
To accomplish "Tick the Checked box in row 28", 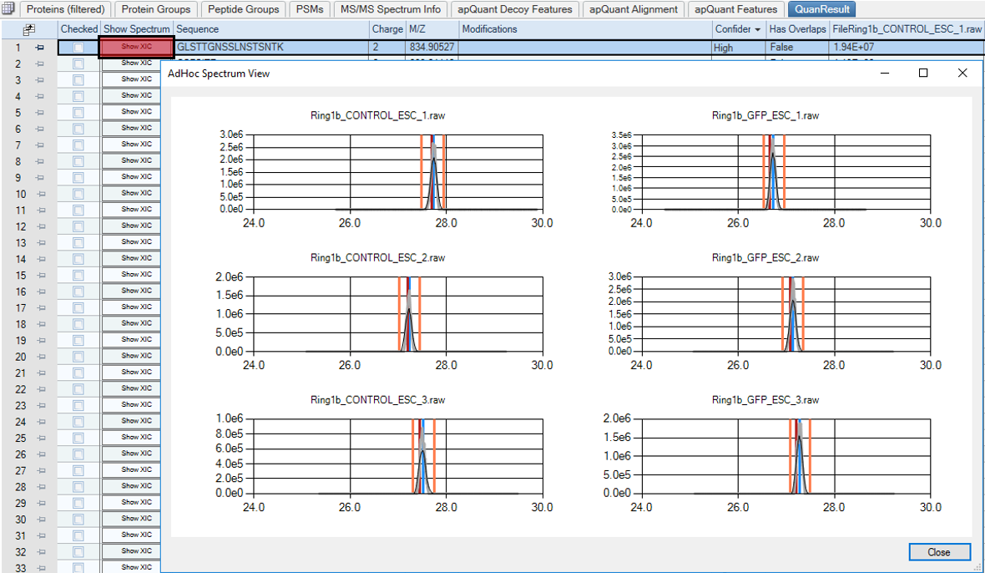I will (78, 488).
